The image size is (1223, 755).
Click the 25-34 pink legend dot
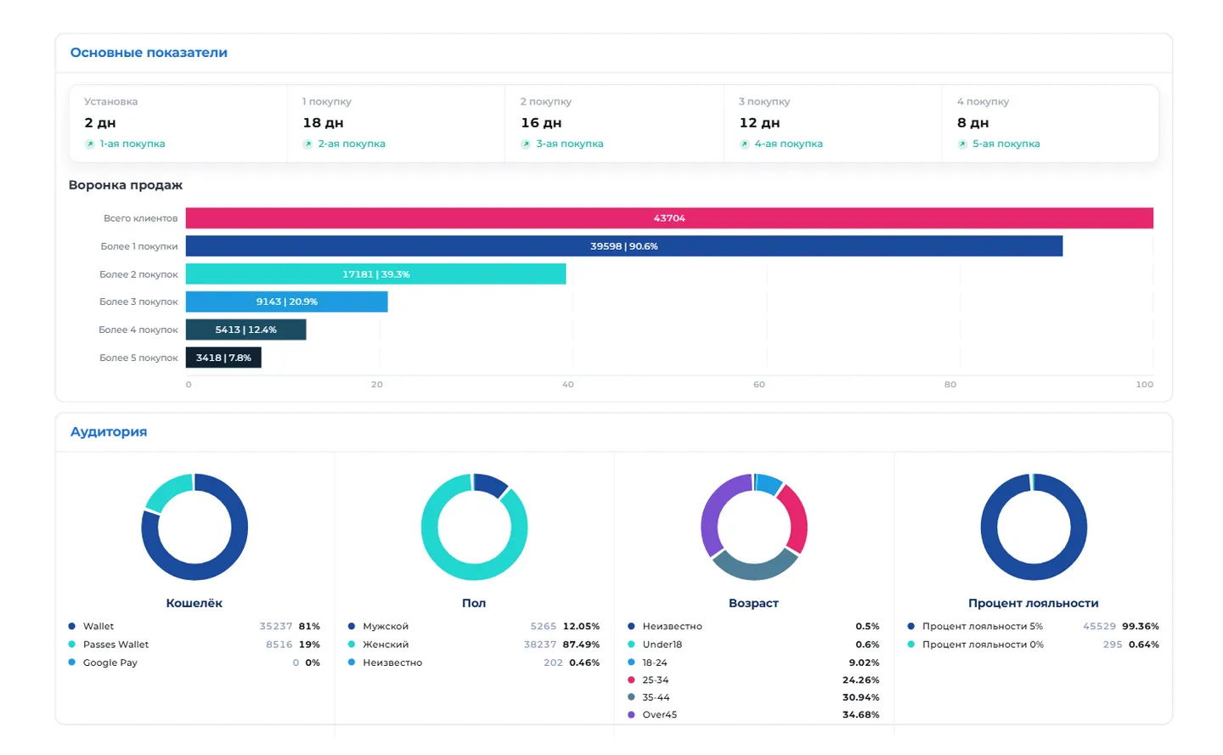(631, 680)
